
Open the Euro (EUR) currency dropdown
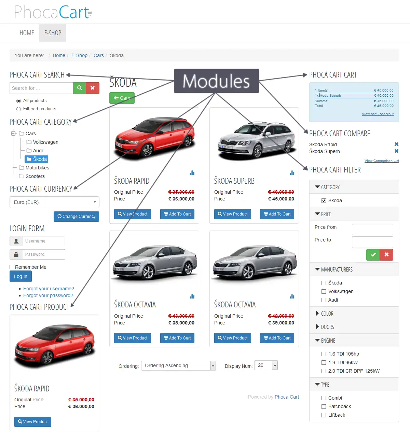[54, 202]
